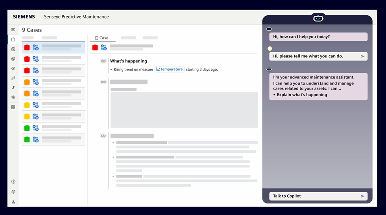
Task: Click the 9 Cases heading
Action: [x=32, y=30]
